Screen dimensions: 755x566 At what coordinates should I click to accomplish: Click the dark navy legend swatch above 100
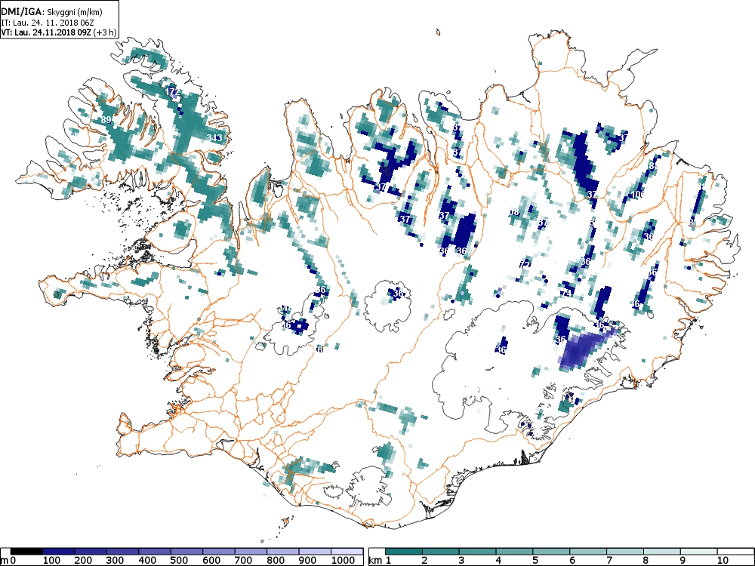pyautogui.click(x=59, y=551)
